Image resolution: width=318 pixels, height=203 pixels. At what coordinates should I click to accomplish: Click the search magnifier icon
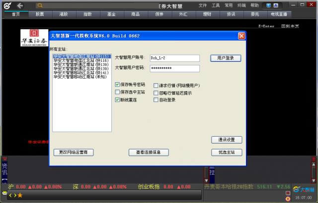tap(40, 5)
